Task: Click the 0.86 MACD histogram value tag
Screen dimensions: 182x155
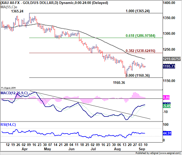Action: point(166,97)
